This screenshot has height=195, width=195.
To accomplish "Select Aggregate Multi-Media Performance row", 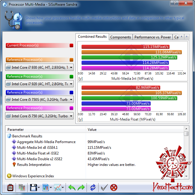I will pyautogui.click(x=95, y=142).
